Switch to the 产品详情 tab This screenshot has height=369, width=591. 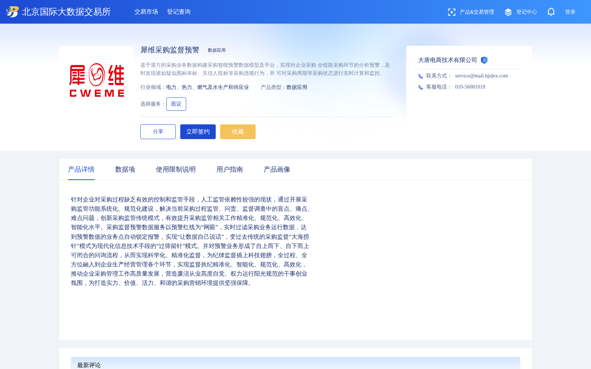tap(81, 169)
